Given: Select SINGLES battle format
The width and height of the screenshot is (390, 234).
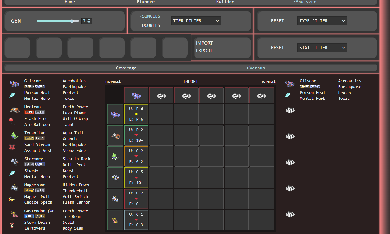Looking at the screenshot, I should point(151,16).
